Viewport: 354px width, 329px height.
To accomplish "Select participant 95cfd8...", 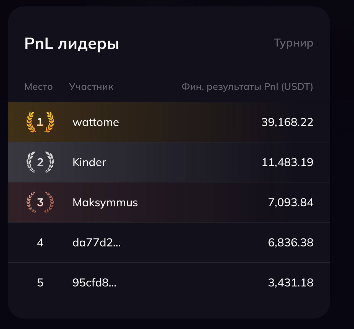I will pyautogui.click(x=94, y=283).
